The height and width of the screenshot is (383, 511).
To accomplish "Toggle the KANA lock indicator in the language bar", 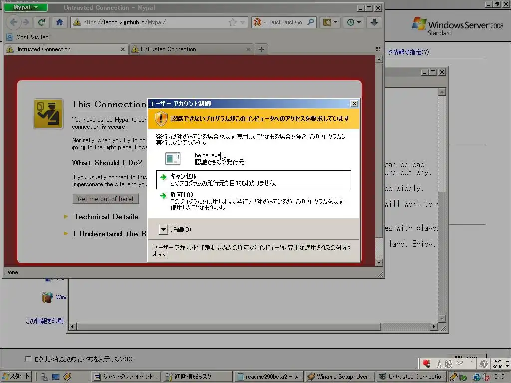I will click(497, 366).
